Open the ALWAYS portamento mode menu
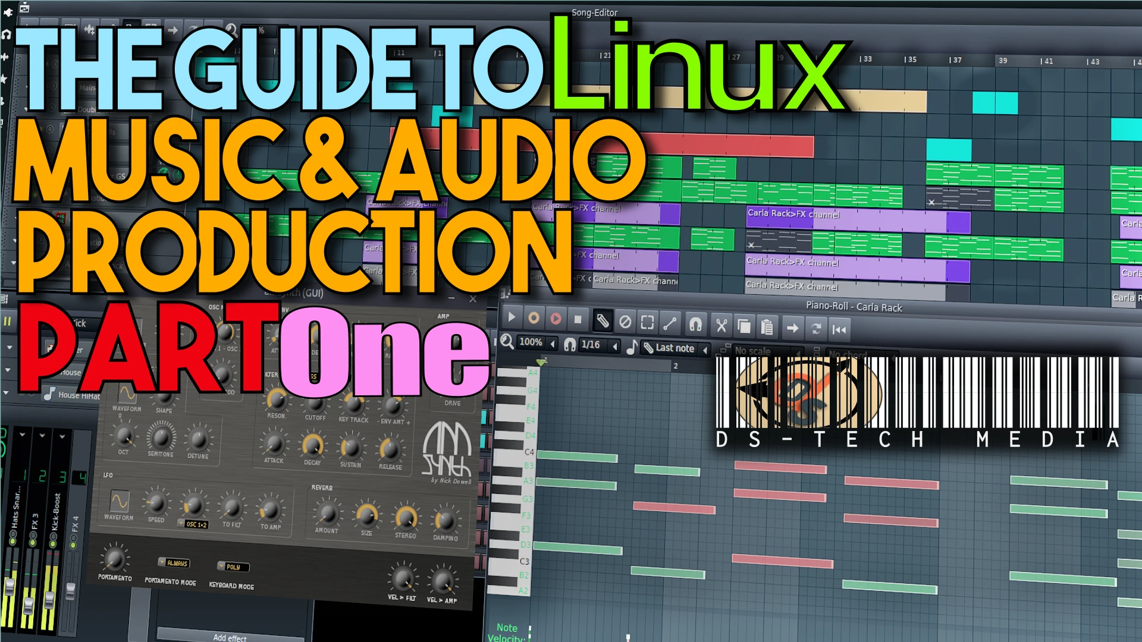 pos(174,562)
